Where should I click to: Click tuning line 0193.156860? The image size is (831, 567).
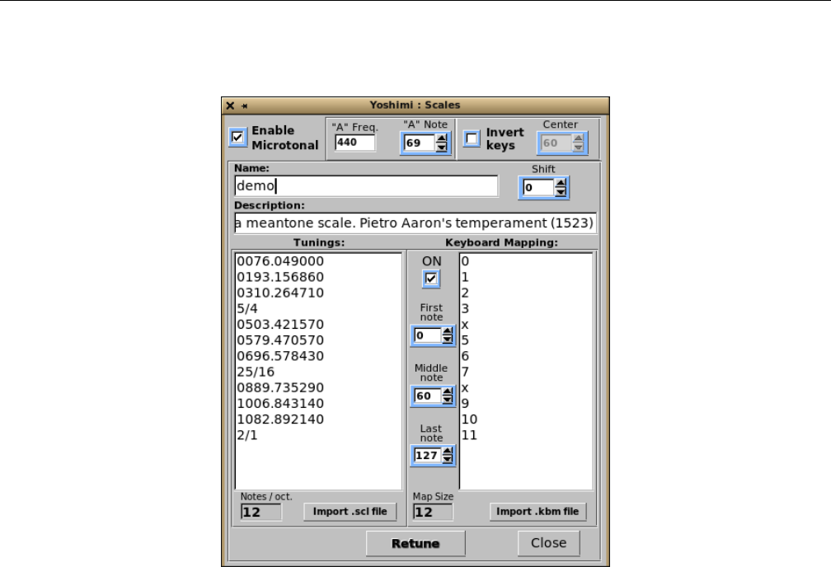coord(280,277)
